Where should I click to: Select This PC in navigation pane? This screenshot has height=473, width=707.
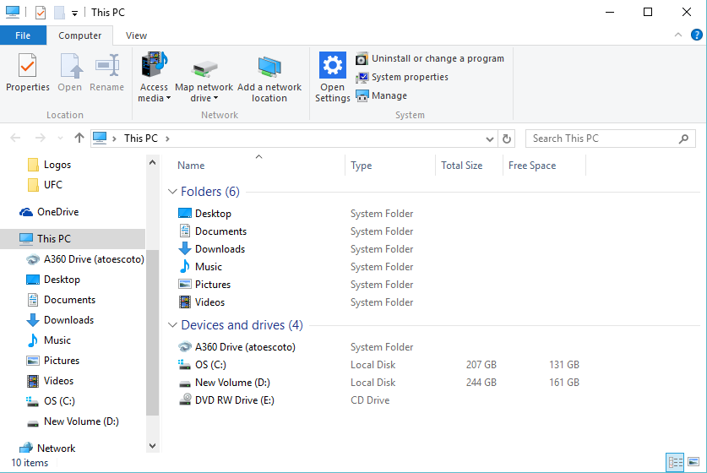[73, 238]
